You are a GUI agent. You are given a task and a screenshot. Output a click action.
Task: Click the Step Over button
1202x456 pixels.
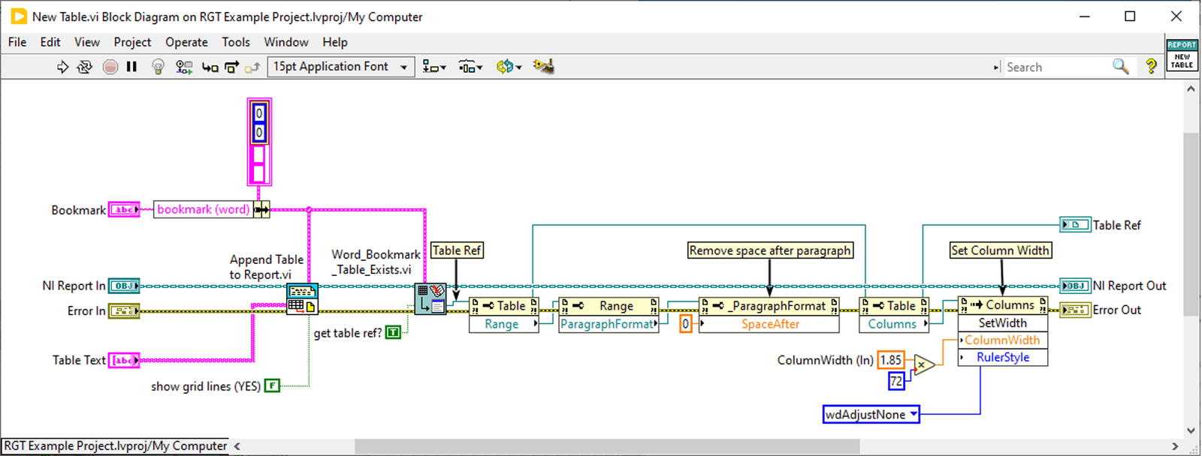[231, 67]
